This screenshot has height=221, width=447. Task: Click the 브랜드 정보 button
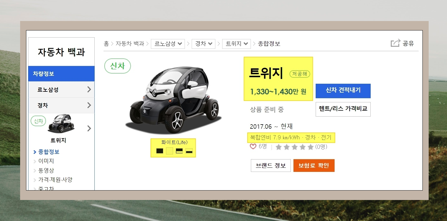coord(271,165)
